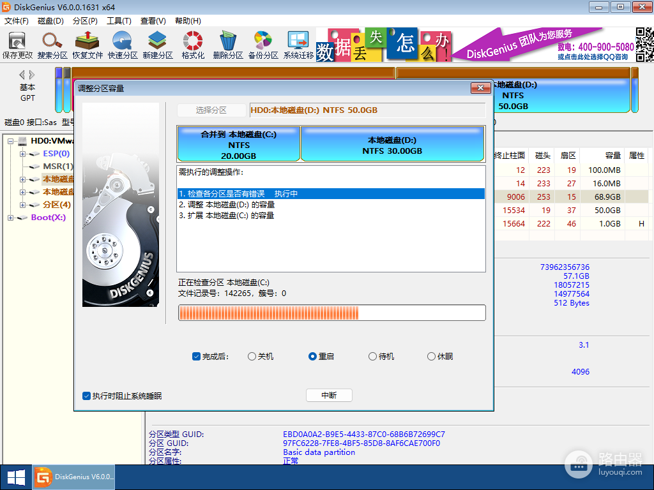Viewport: 654px width, 490px height.
Task: Open the 帮助(H) menu
Action: tap(188, 21)
